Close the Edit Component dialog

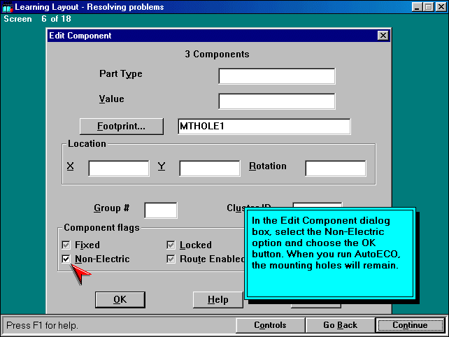383,36
